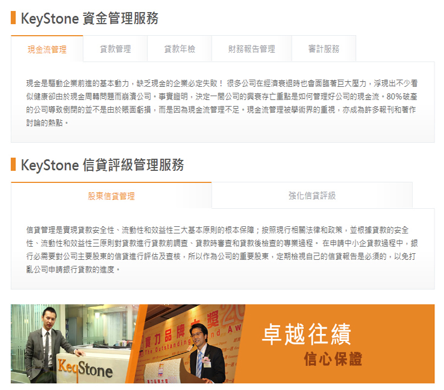
Task: Click the 卓越往績 banner headline
Action: [307, 334]
